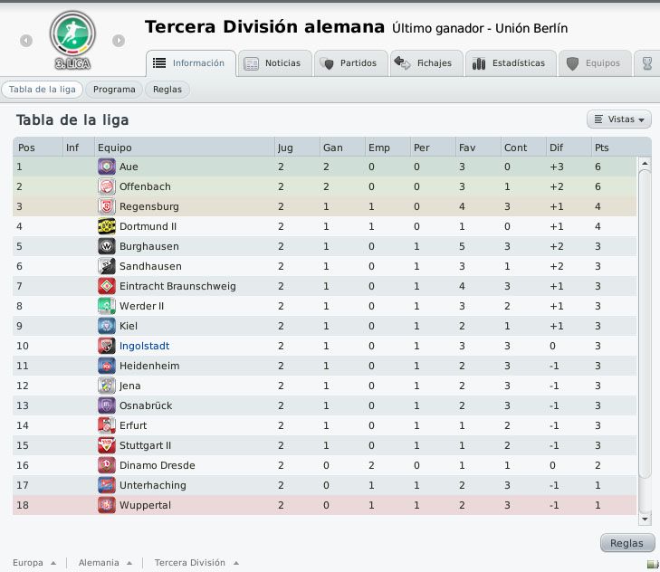Open the Estadísticas tab
This screenshot has width=660, height=572.
(x=511, y=63)
